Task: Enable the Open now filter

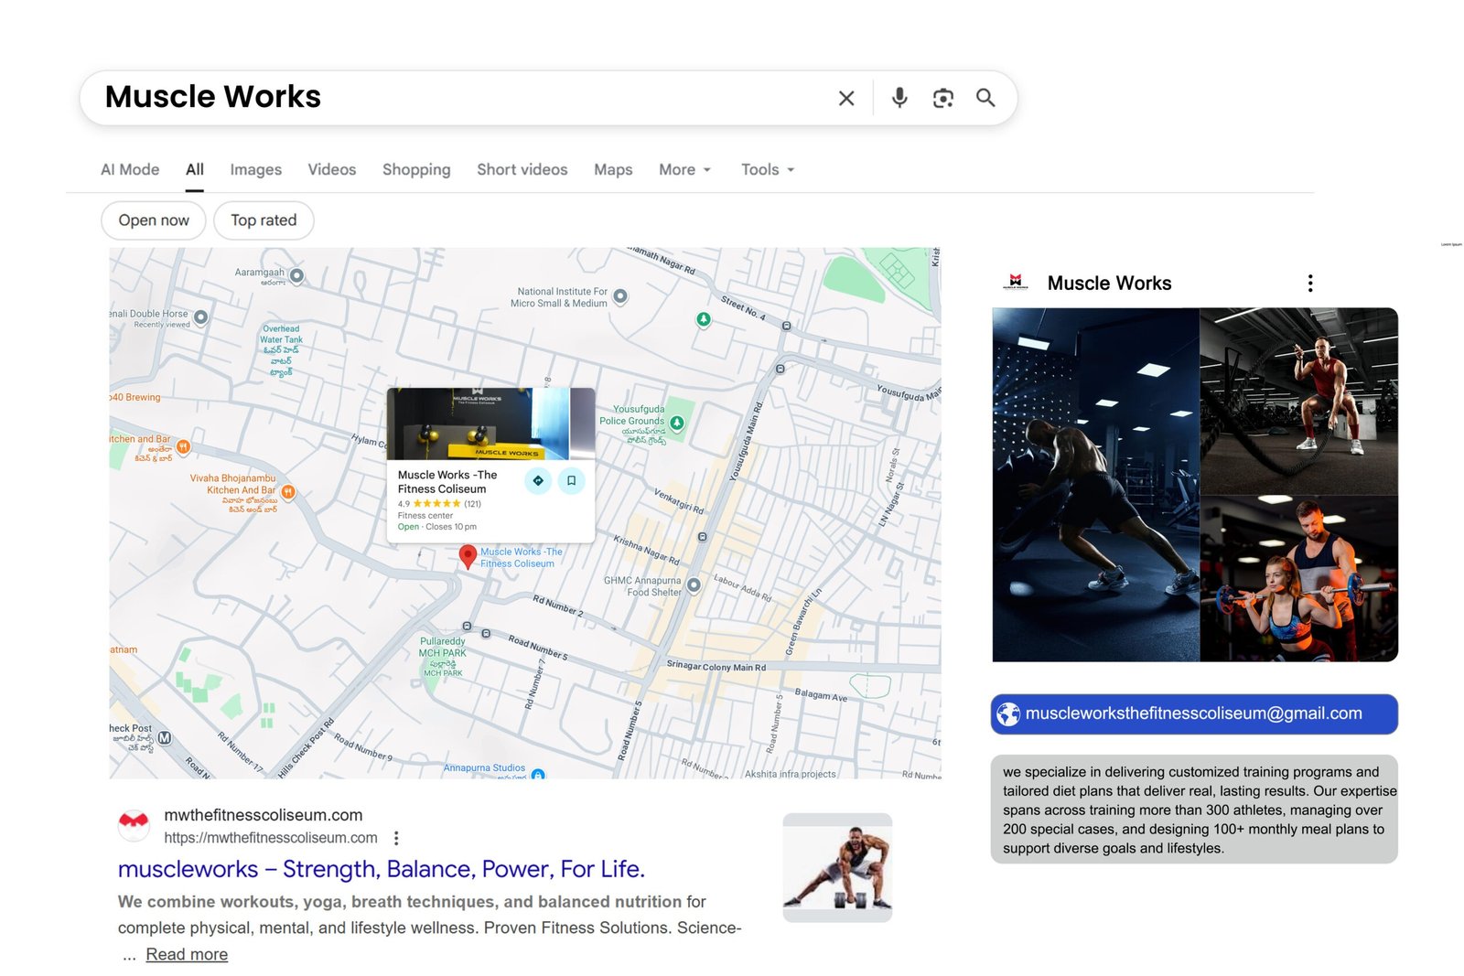Action: pyautogui.click(x=153, y=220)
